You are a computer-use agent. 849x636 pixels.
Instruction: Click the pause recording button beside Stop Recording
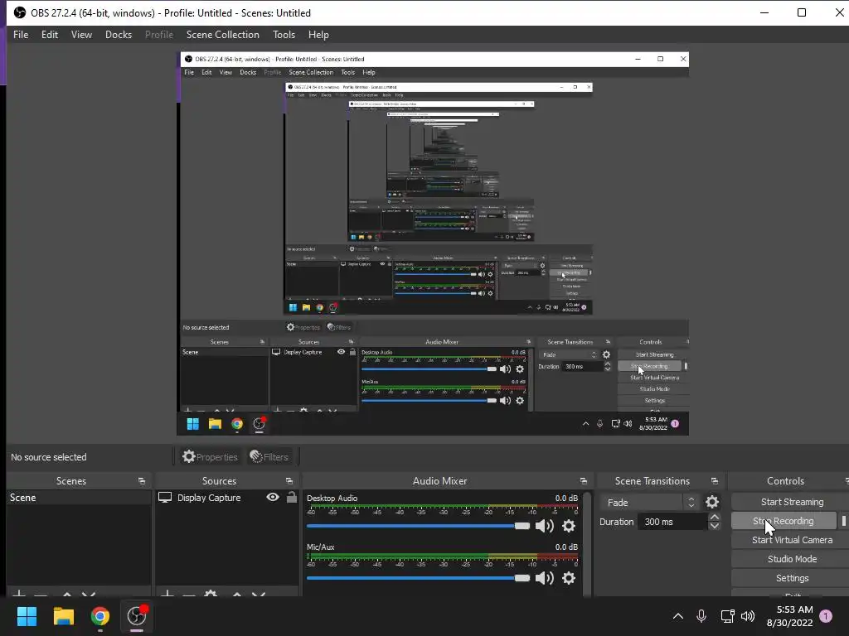tap(843, 521)
